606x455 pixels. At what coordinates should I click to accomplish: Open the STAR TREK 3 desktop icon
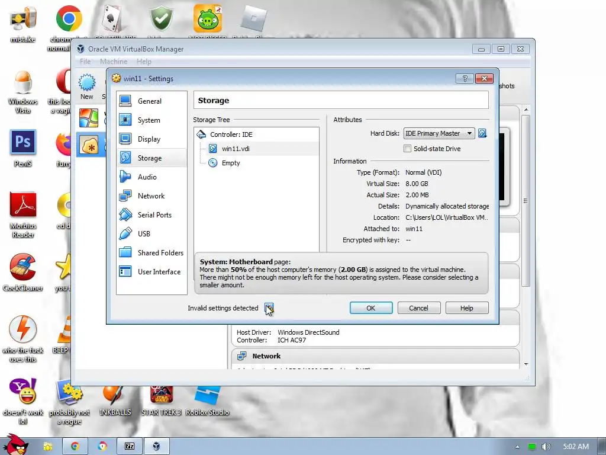point(161,401)
